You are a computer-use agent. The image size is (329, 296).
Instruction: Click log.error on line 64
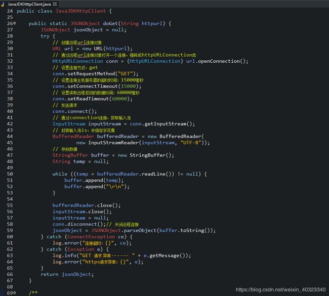(x=66, y=262)
